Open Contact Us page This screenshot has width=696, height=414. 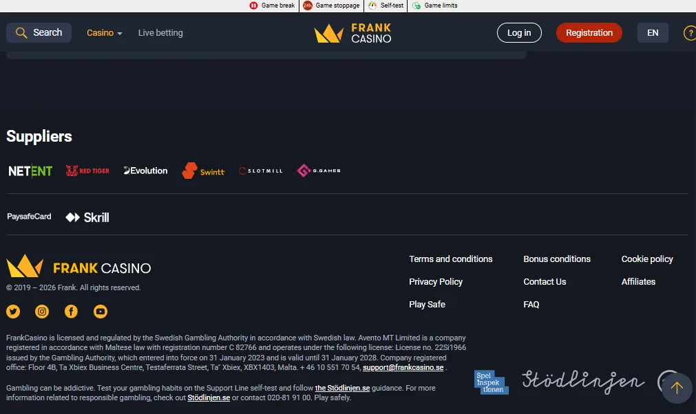(545, 281)
